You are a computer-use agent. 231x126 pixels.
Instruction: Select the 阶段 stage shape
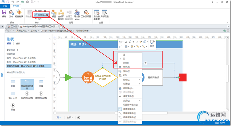tap(13, 84)
